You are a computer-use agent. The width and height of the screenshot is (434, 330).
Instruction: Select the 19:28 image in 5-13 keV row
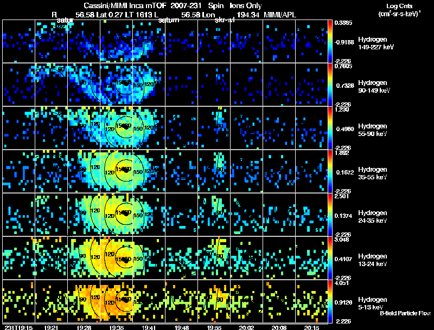tap(84, 301)
